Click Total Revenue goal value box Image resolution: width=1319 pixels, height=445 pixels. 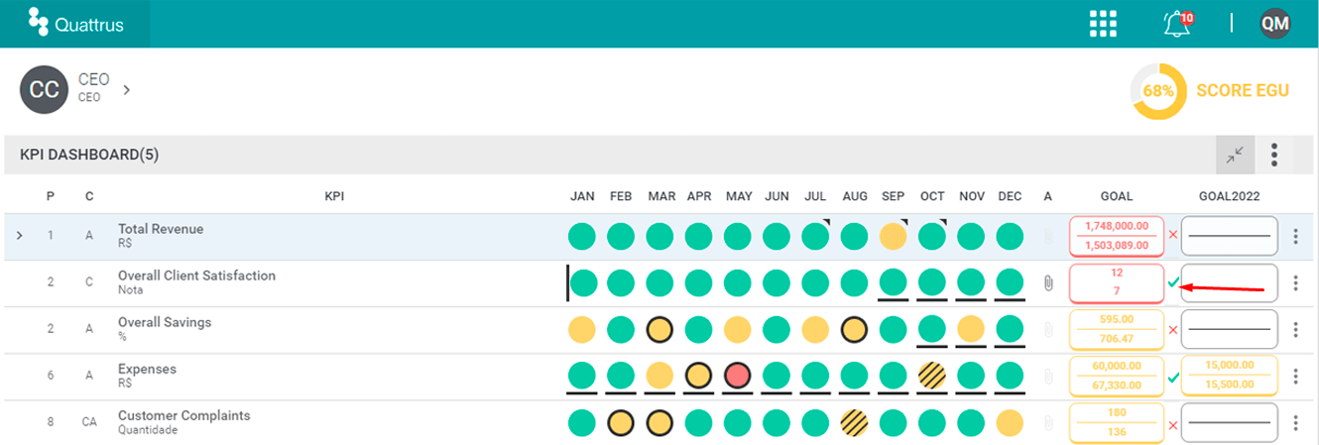tap(1116, 236)
